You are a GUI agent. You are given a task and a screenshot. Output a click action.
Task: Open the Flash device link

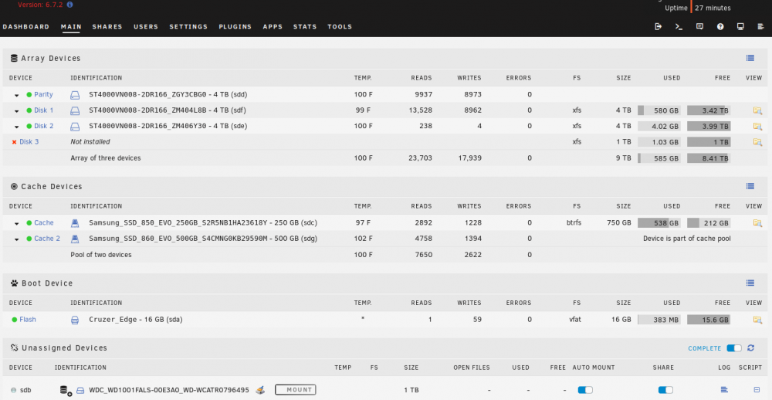(28, 320)
